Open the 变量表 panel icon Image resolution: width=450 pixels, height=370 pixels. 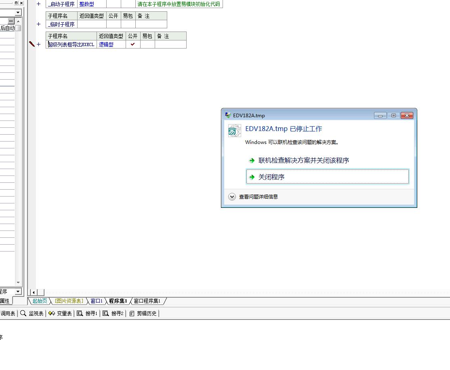click(x=52, y=313)
